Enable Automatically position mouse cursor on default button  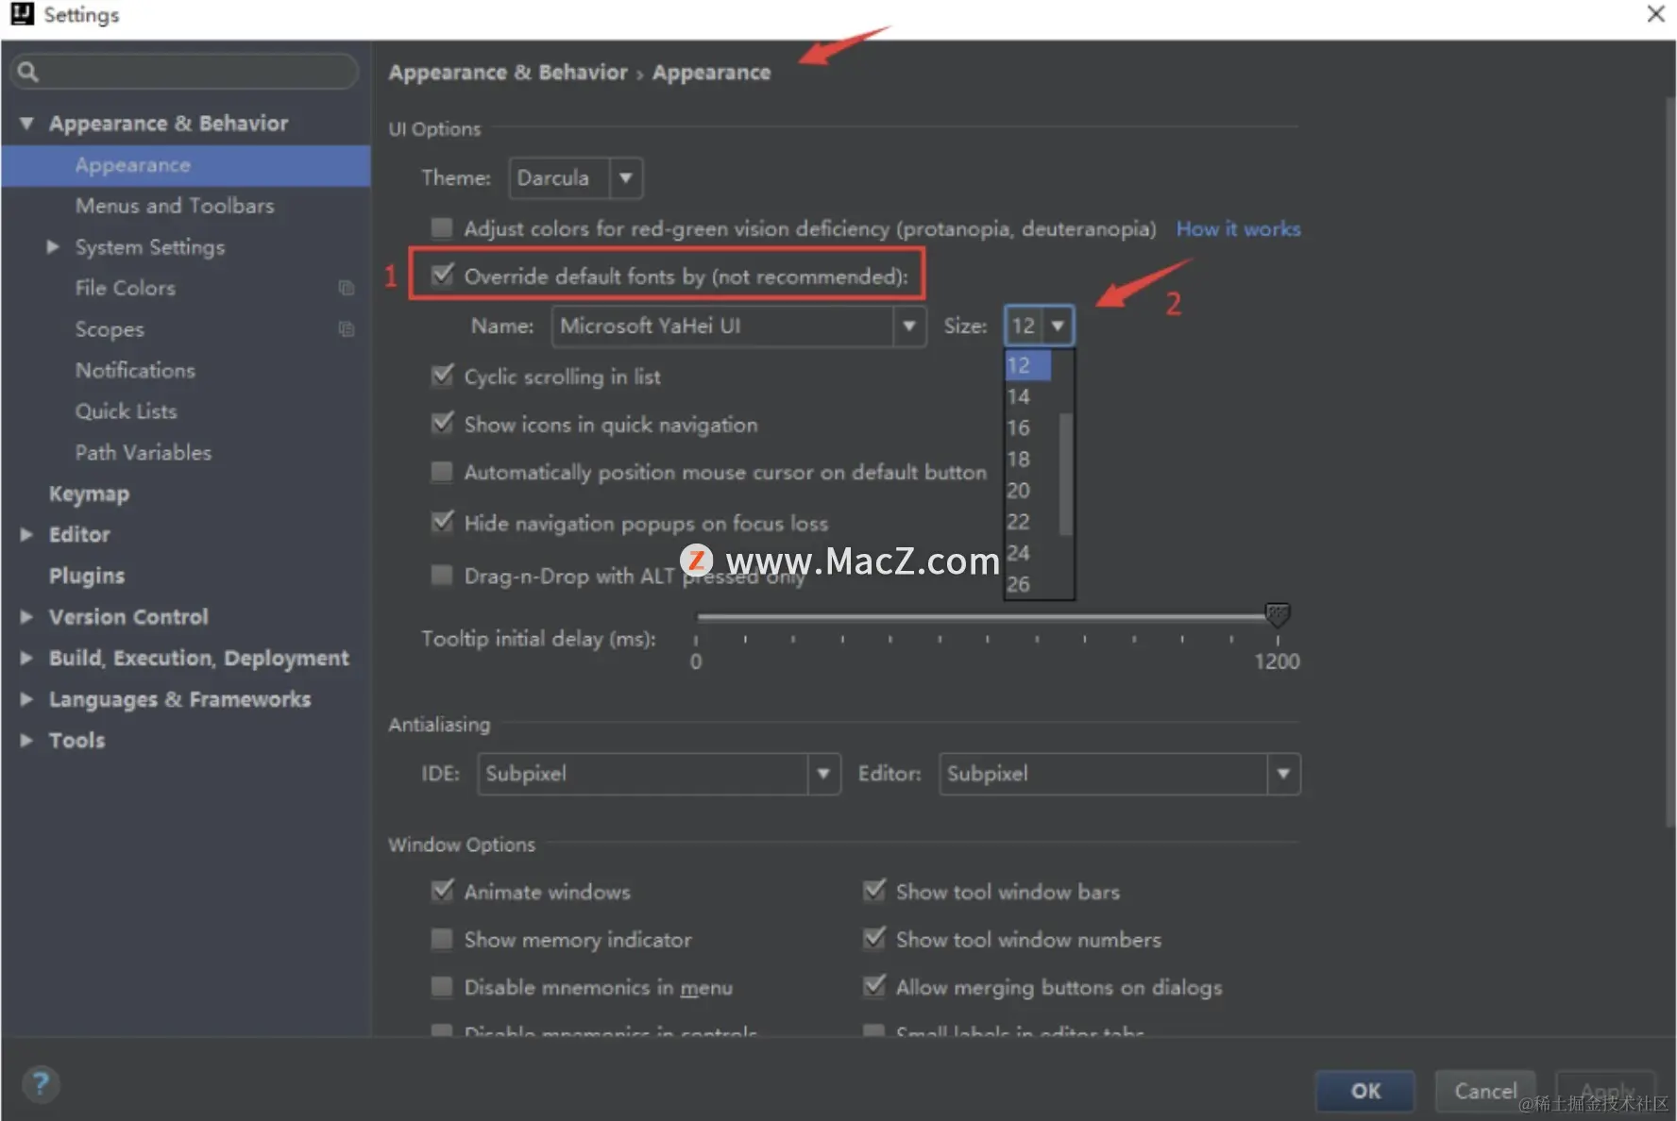tap(441, 472)
